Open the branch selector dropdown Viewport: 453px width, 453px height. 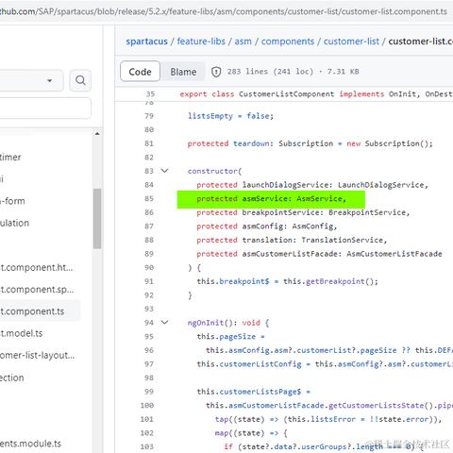click(x=31, y=80)
